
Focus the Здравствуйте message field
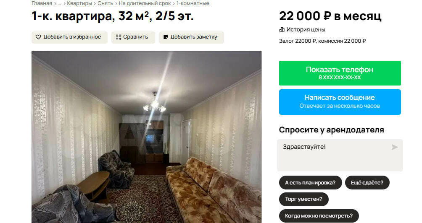point(340,155)
